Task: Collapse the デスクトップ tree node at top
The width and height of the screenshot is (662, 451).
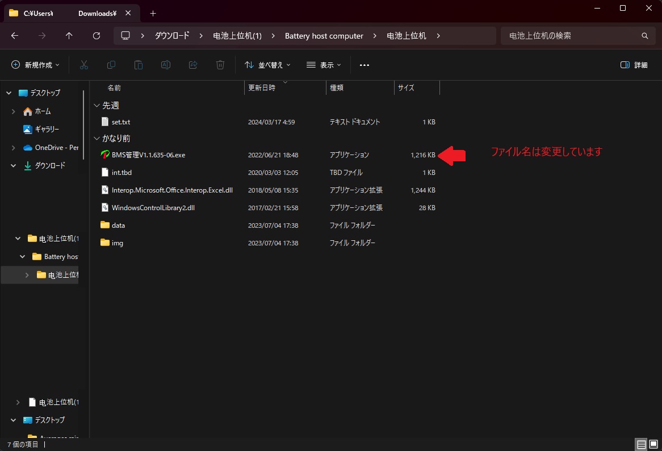Action: tap(9, 93)
